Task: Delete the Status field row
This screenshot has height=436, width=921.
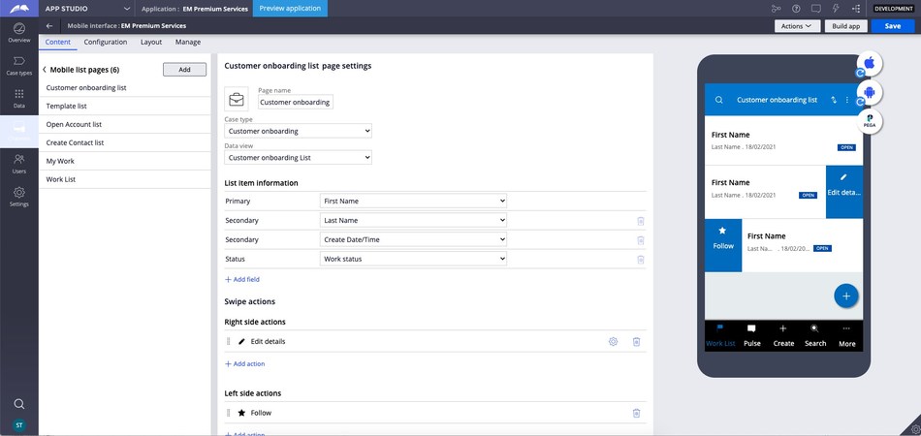Action: click(640, 260)
